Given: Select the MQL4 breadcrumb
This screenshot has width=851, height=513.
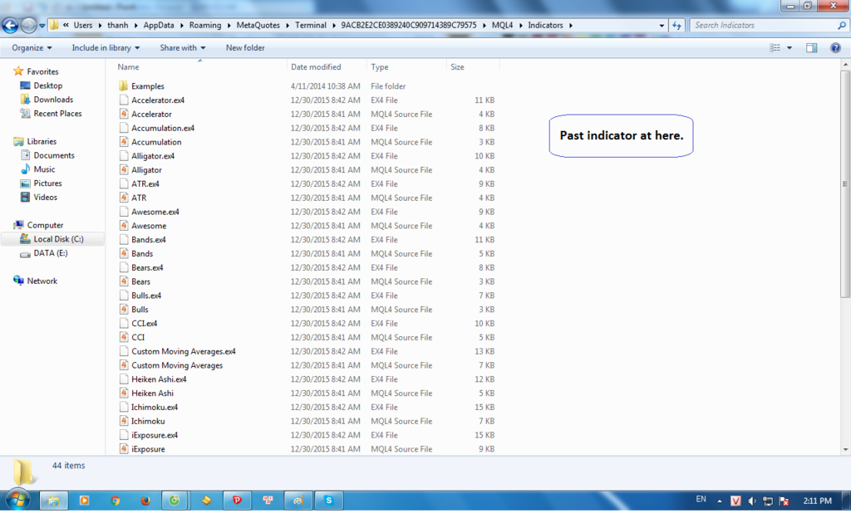Looking at the screenshot, I should [502, 25].
